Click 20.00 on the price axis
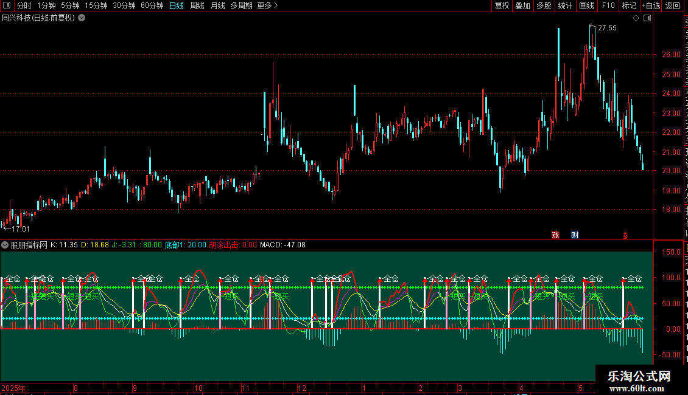 pos(672,171)
